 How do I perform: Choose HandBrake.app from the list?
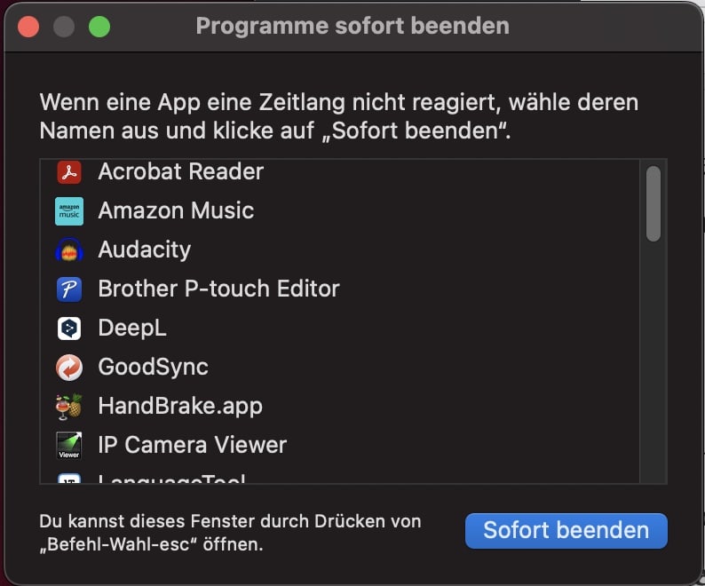tap(339, 406)
